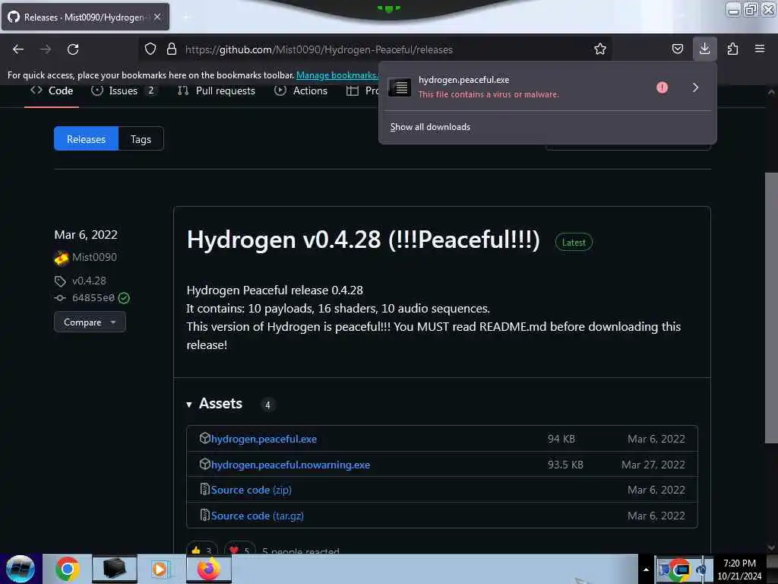Image resolution: width=778 pixels, height=584 pixels.
Task: Click the black box app taskbar icon
Action: pyautogui.click(x=114, y=569)
